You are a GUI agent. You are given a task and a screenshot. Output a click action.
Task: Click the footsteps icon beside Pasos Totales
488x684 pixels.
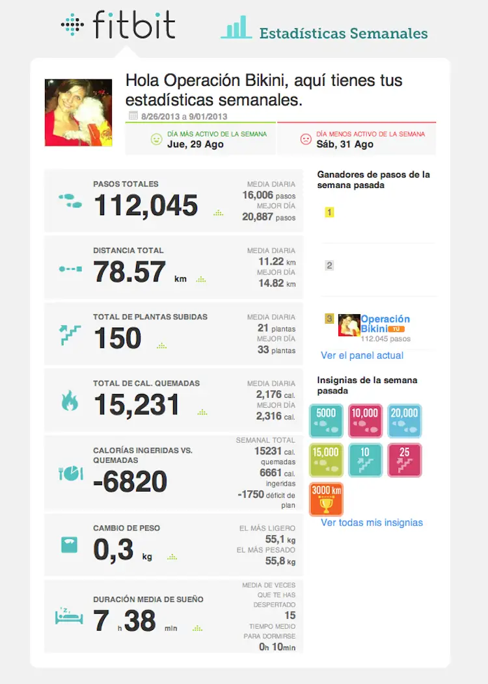[x=70, y=201]
